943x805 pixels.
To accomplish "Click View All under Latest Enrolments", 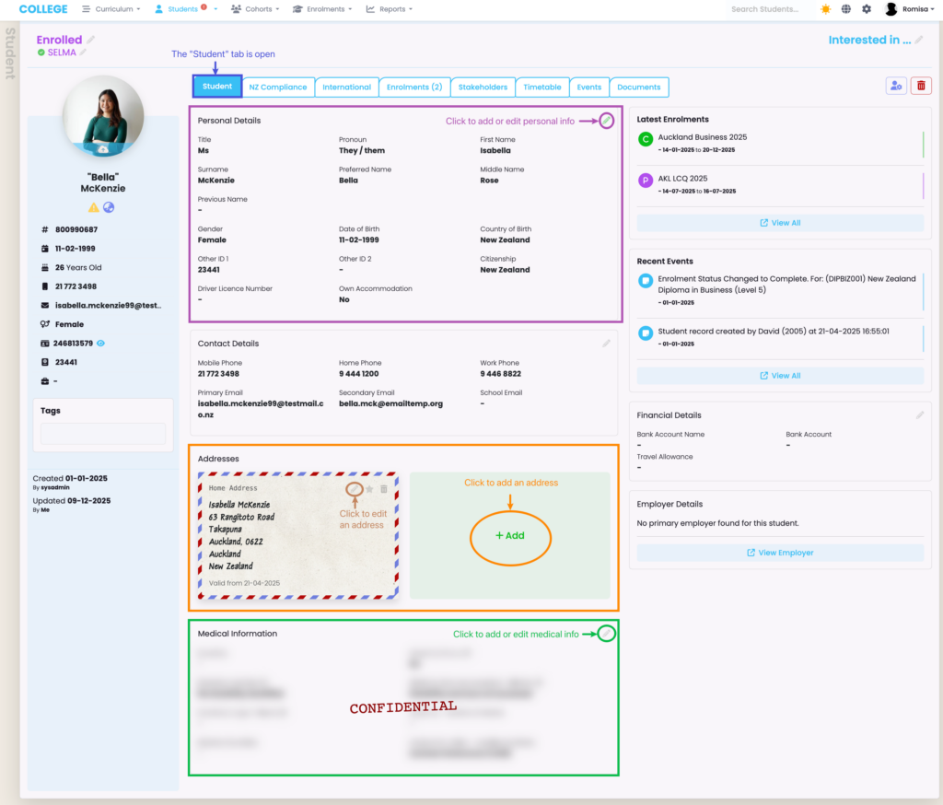I will click(x=780, y=223).
